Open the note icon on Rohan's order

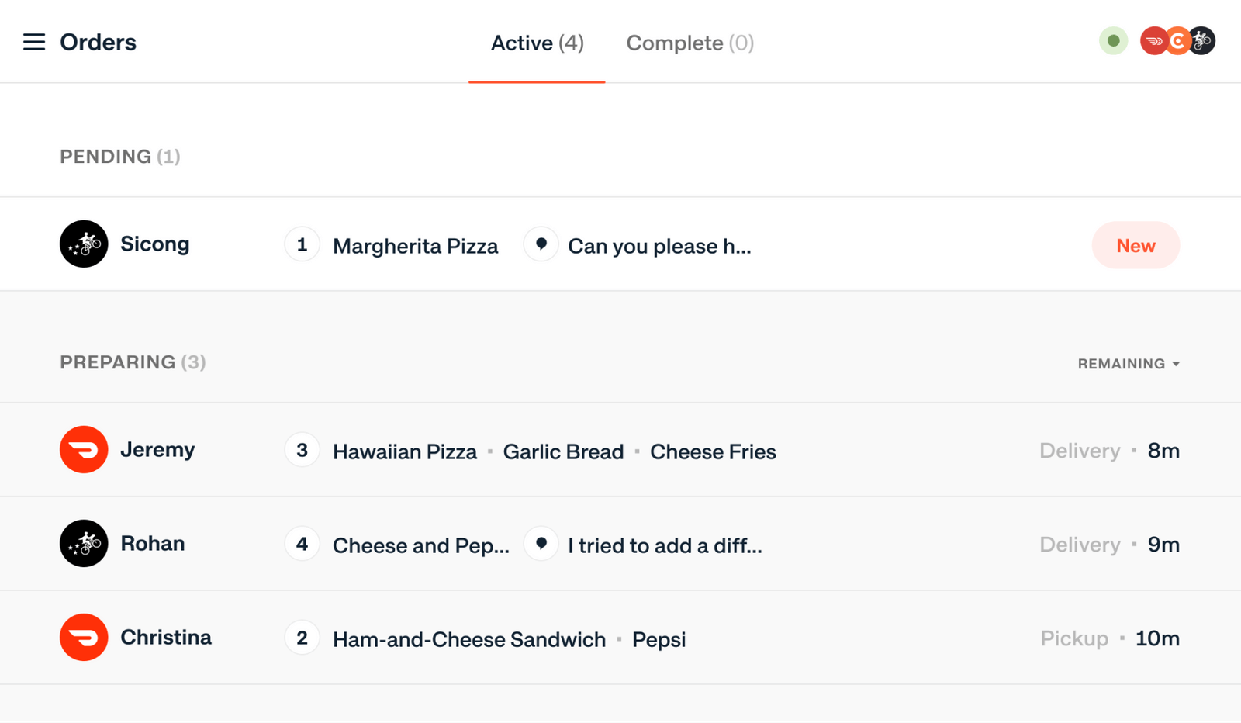541,544
